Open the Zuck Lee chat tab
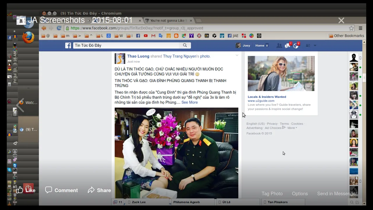The image size is (373, 210). [x=148, y=202]
